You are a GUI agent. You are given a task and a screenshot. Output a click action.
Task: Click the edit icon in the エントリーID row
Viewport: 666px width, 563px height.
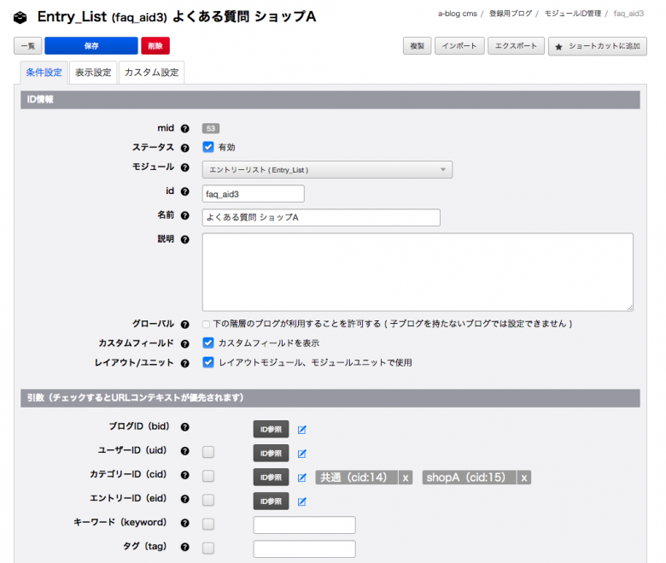[302, 501]
